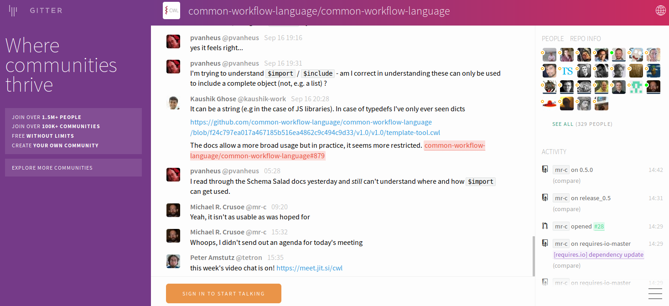Click the room title 'common-workflow-language/common-workflow-language'
This screenshot has width=669, height=306.
tap(319, 11)
